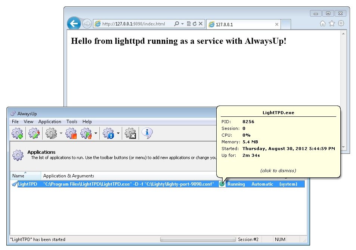Viewport: 356px width, 250px height.
Task: Click the browser address bar URL field
Action: pos(133,24)
